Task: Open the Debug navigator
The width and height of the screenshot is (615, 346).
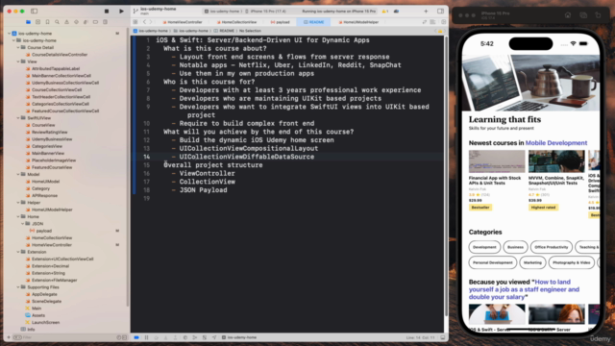Action: [86, 22]
